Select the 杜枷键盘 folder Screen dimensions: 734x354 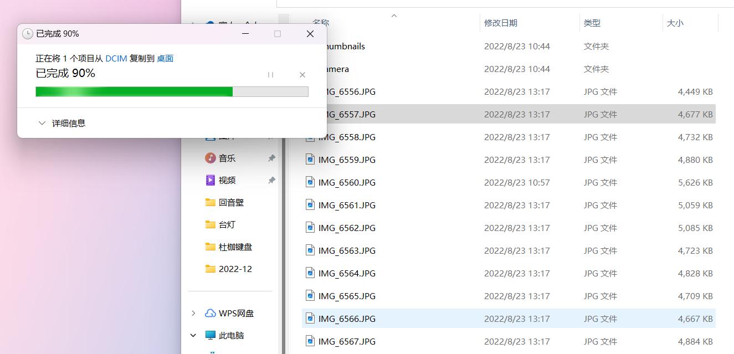click(228, 247)
